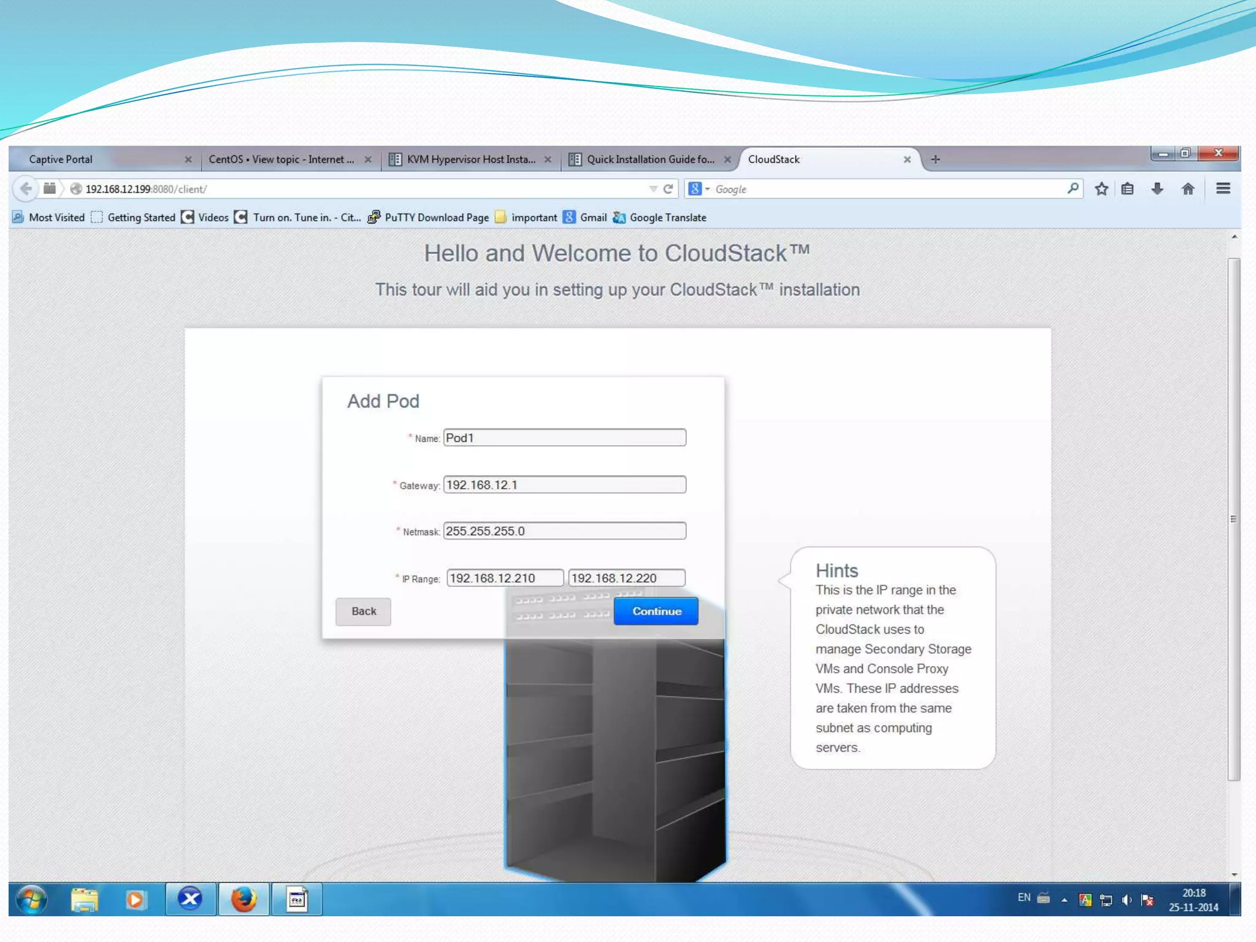This screenshot has height=942, width=1256.
Task: Click the Firefox bookmark star icon
Action: click(1101, 189)
